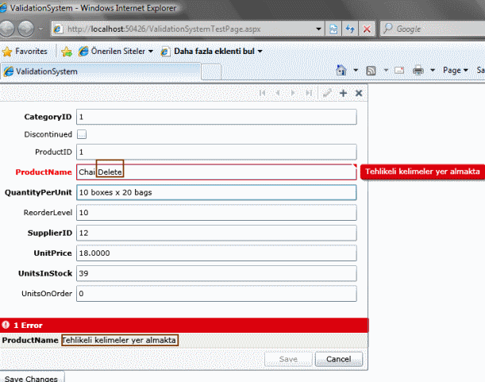Screen dimensions: 485x382
Task: Expand the Page menu dropdown
Action: point(455,71)
